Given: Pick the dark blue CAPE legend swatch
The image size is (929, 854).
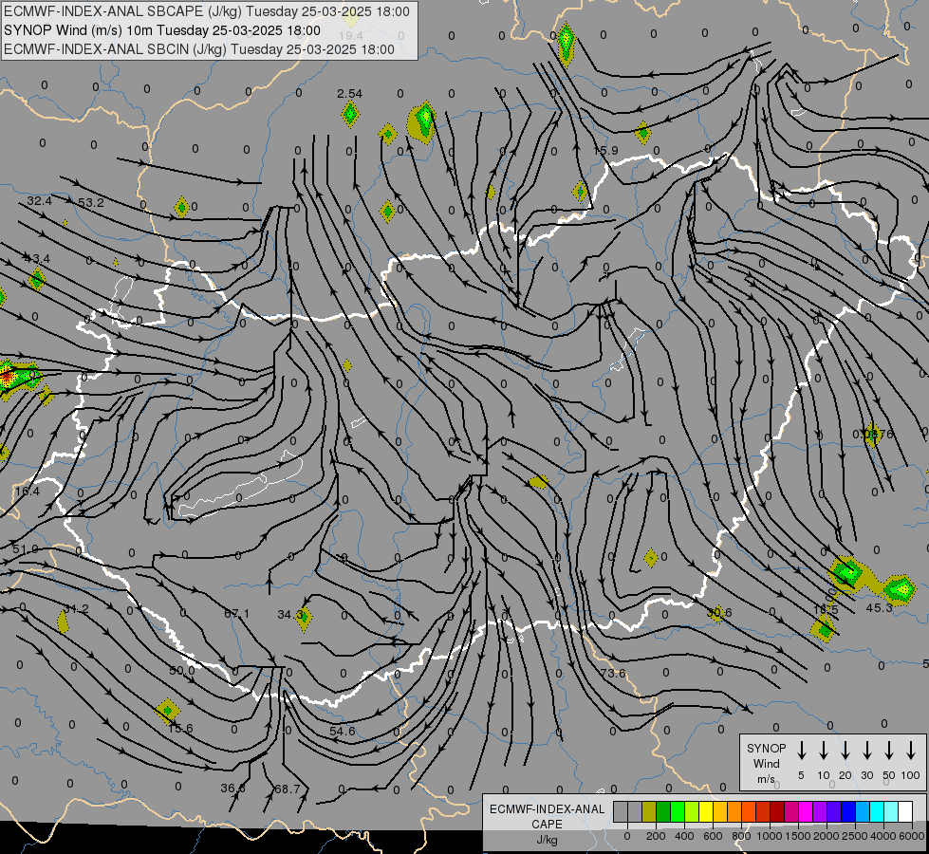Looking at the screenshot, I should click(x=847, y=811).
